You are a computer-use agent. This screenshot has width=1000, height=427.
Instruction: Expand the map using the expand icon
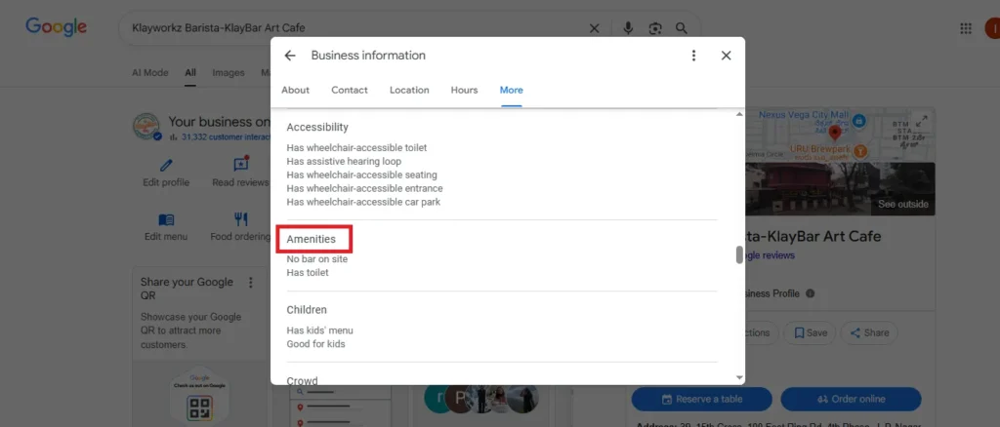tap(920, 120)
